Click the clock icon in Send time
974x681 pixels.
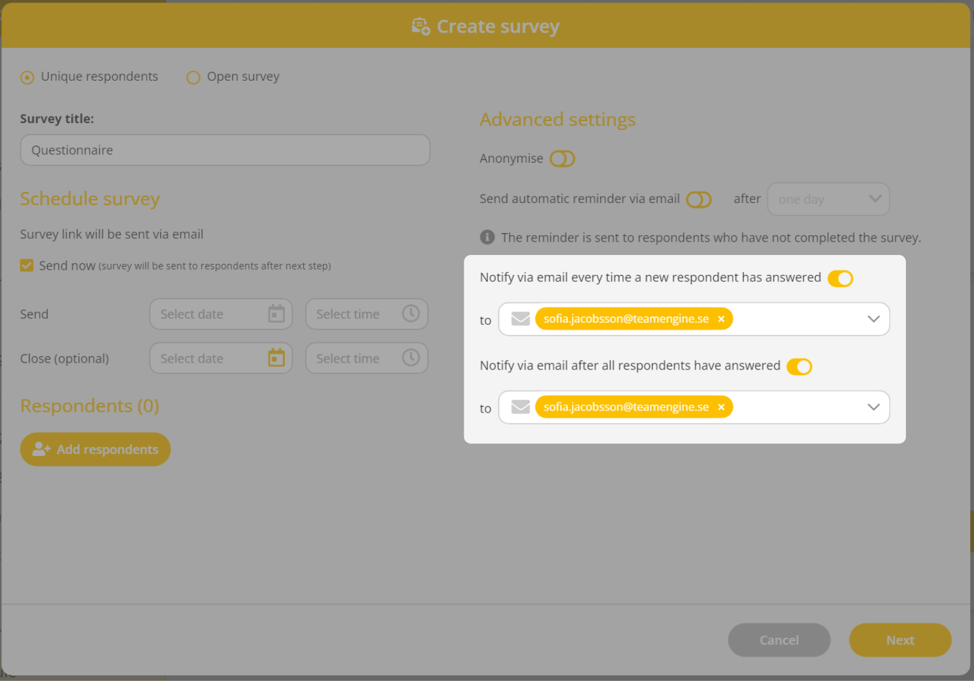coord(411,313)
